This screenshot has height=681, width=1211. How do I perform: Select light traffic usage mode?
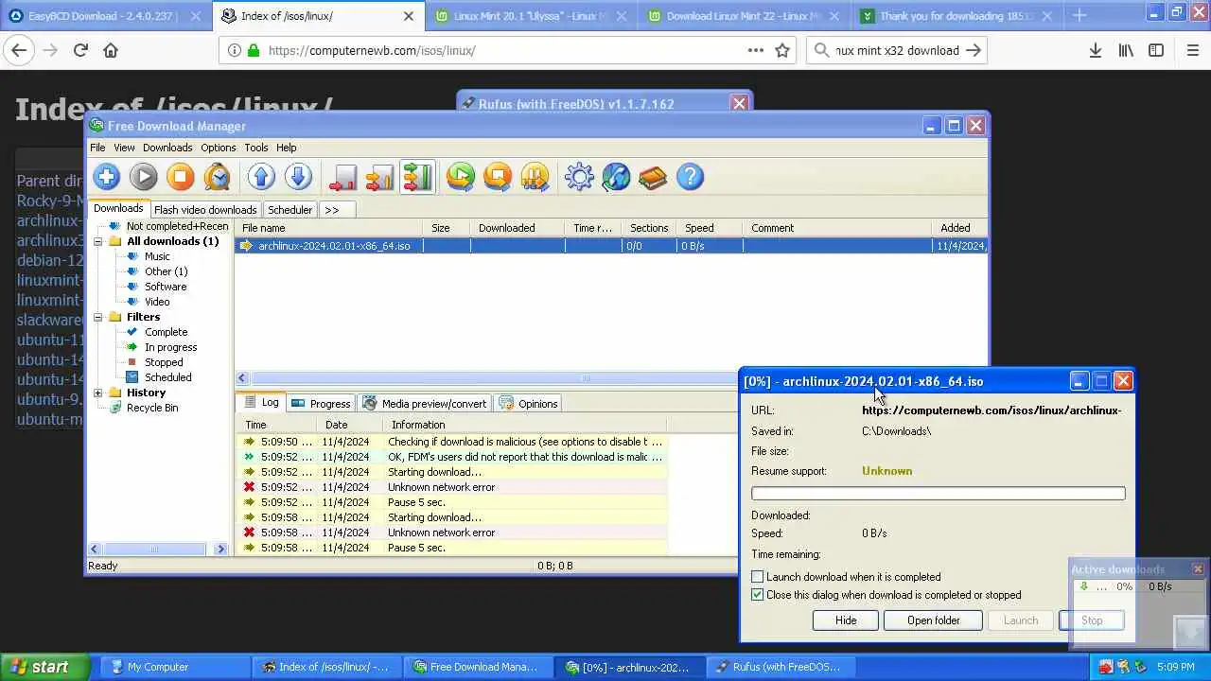(342, 177)
